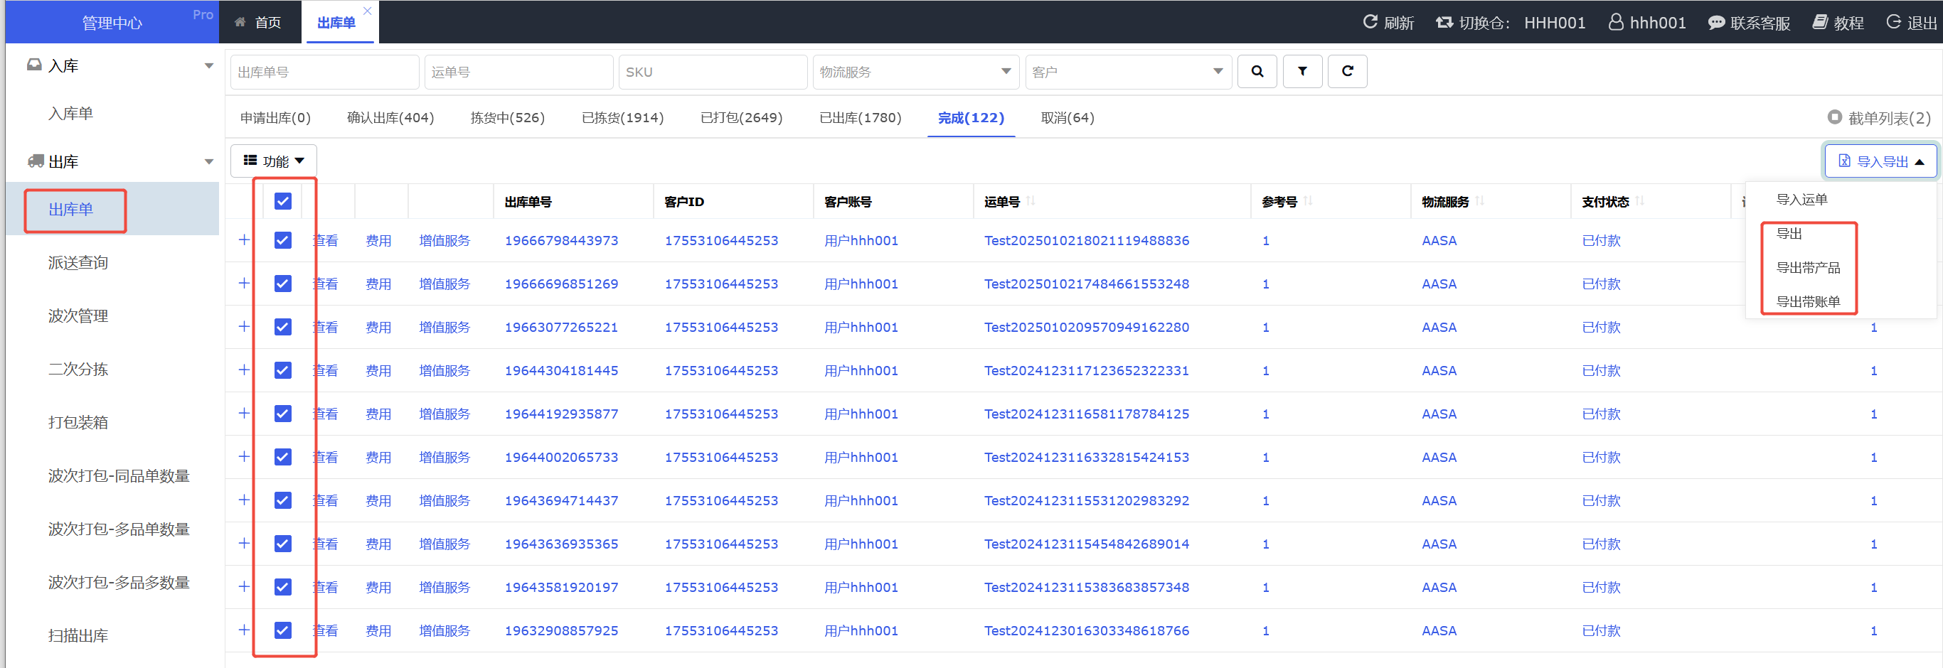Switch to 已打包(2649) tab

pos(740,118)
